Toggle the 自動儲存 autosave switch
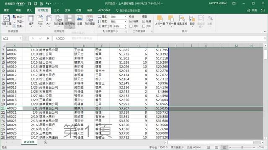This screenshot has height=150, width=268. [21, 4]
